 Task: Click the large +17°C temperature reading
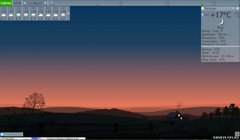(220, 15)
